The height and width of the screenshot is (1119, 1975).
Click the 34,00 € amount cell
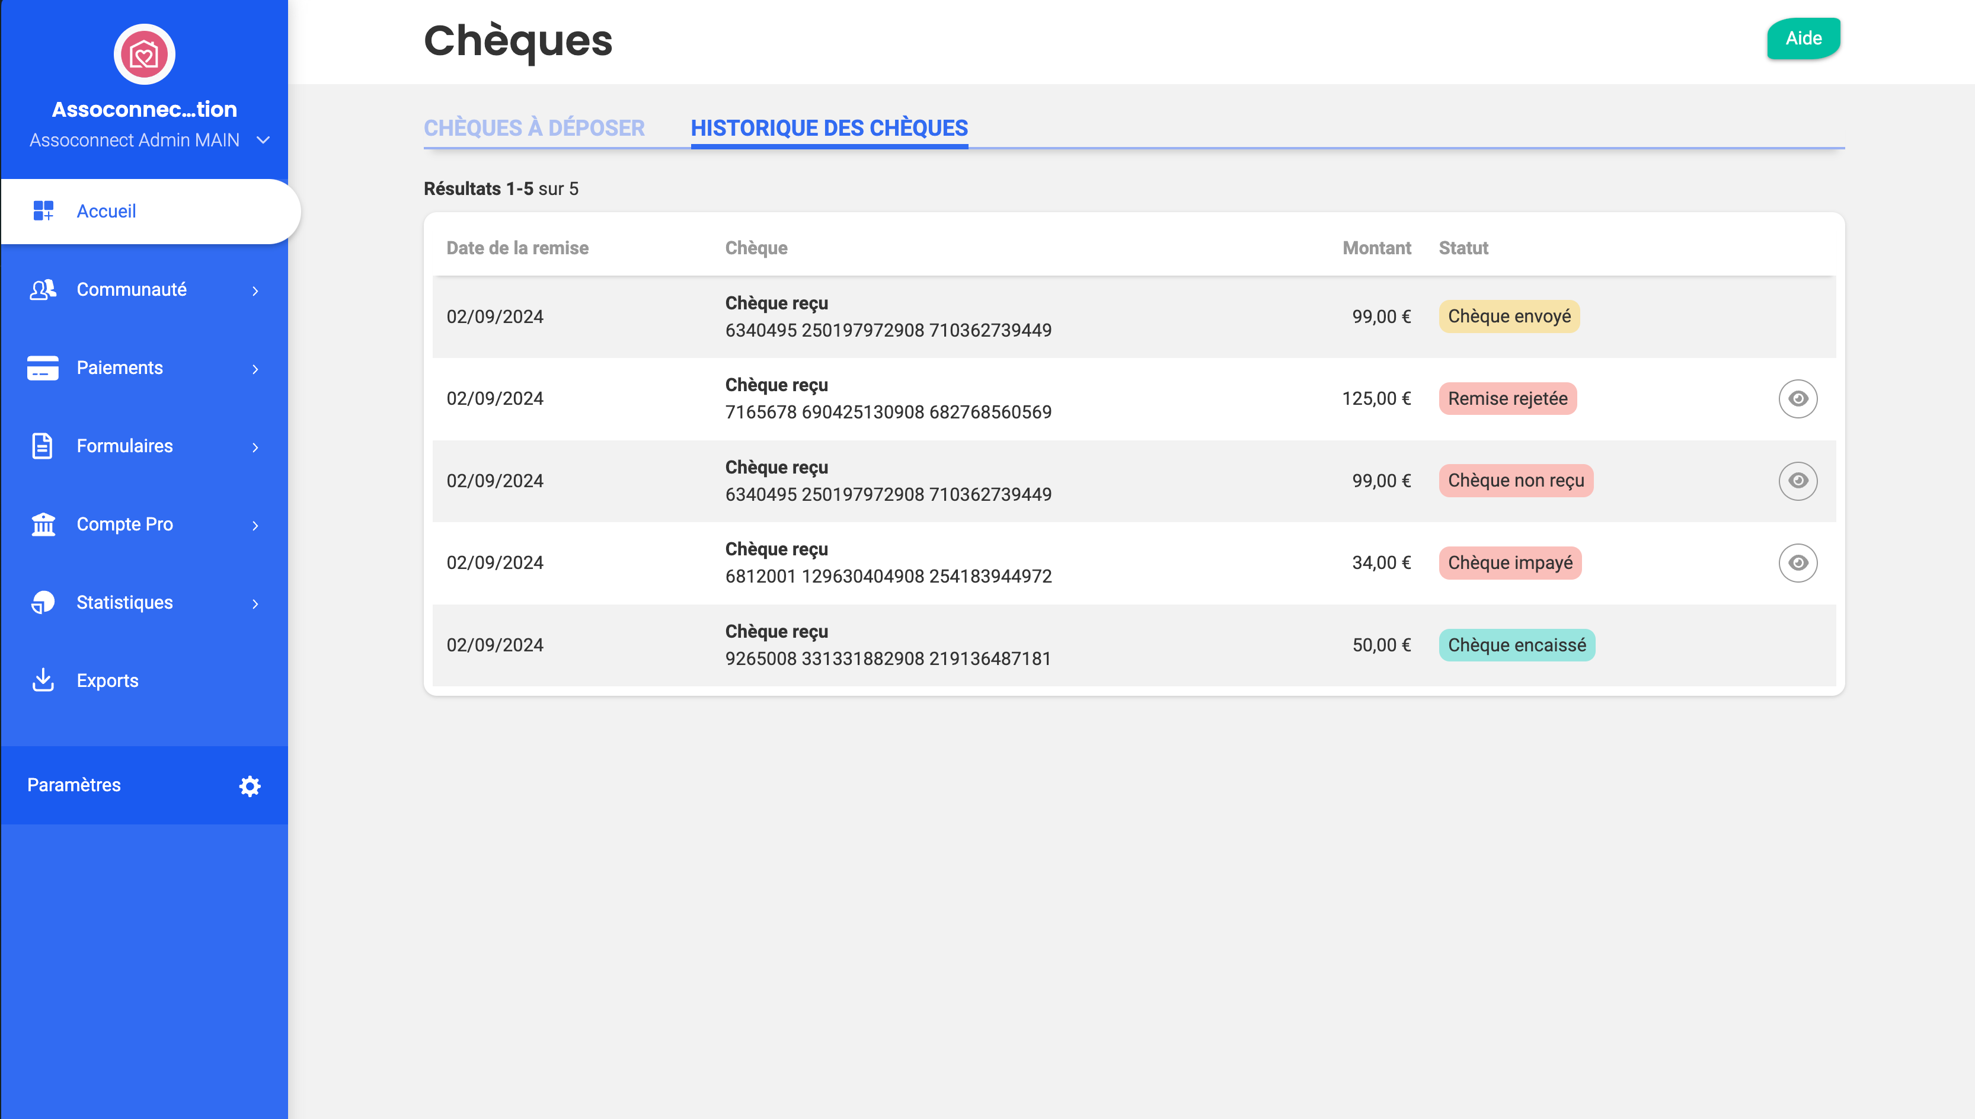tap(1381, 562)
